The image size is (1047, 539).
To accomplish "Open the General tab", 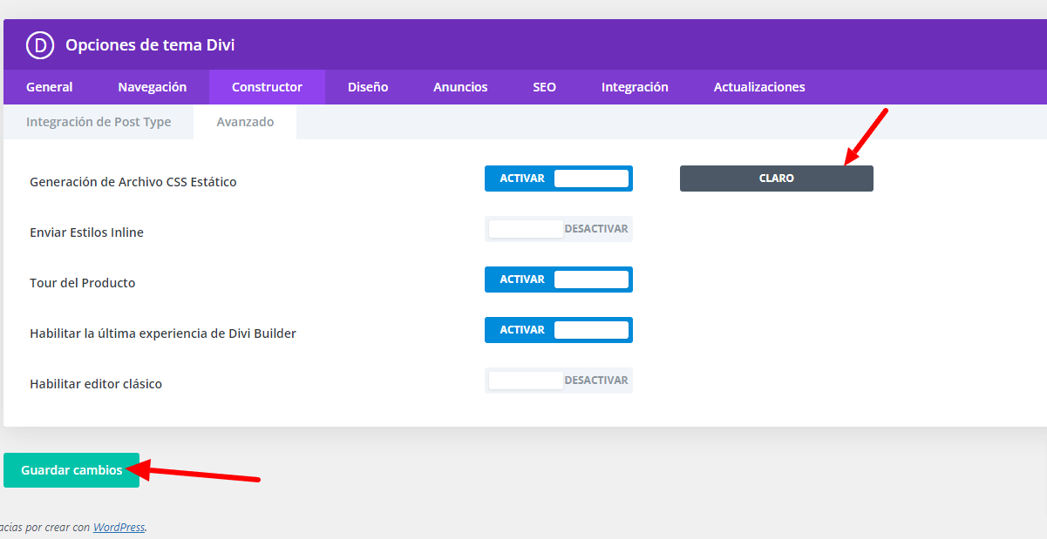I will point(50,87).
